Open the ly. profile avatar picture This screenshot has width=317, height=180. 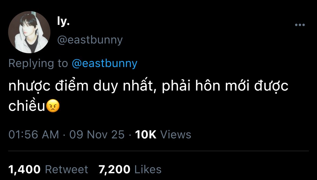pyautogui.click(x=29, y=32)
